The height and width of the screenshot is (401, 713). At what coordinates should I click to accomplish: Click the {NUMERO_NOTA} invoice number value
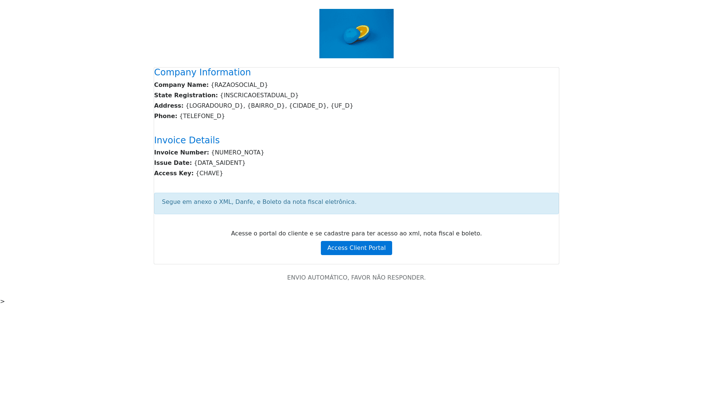[237, 153]
